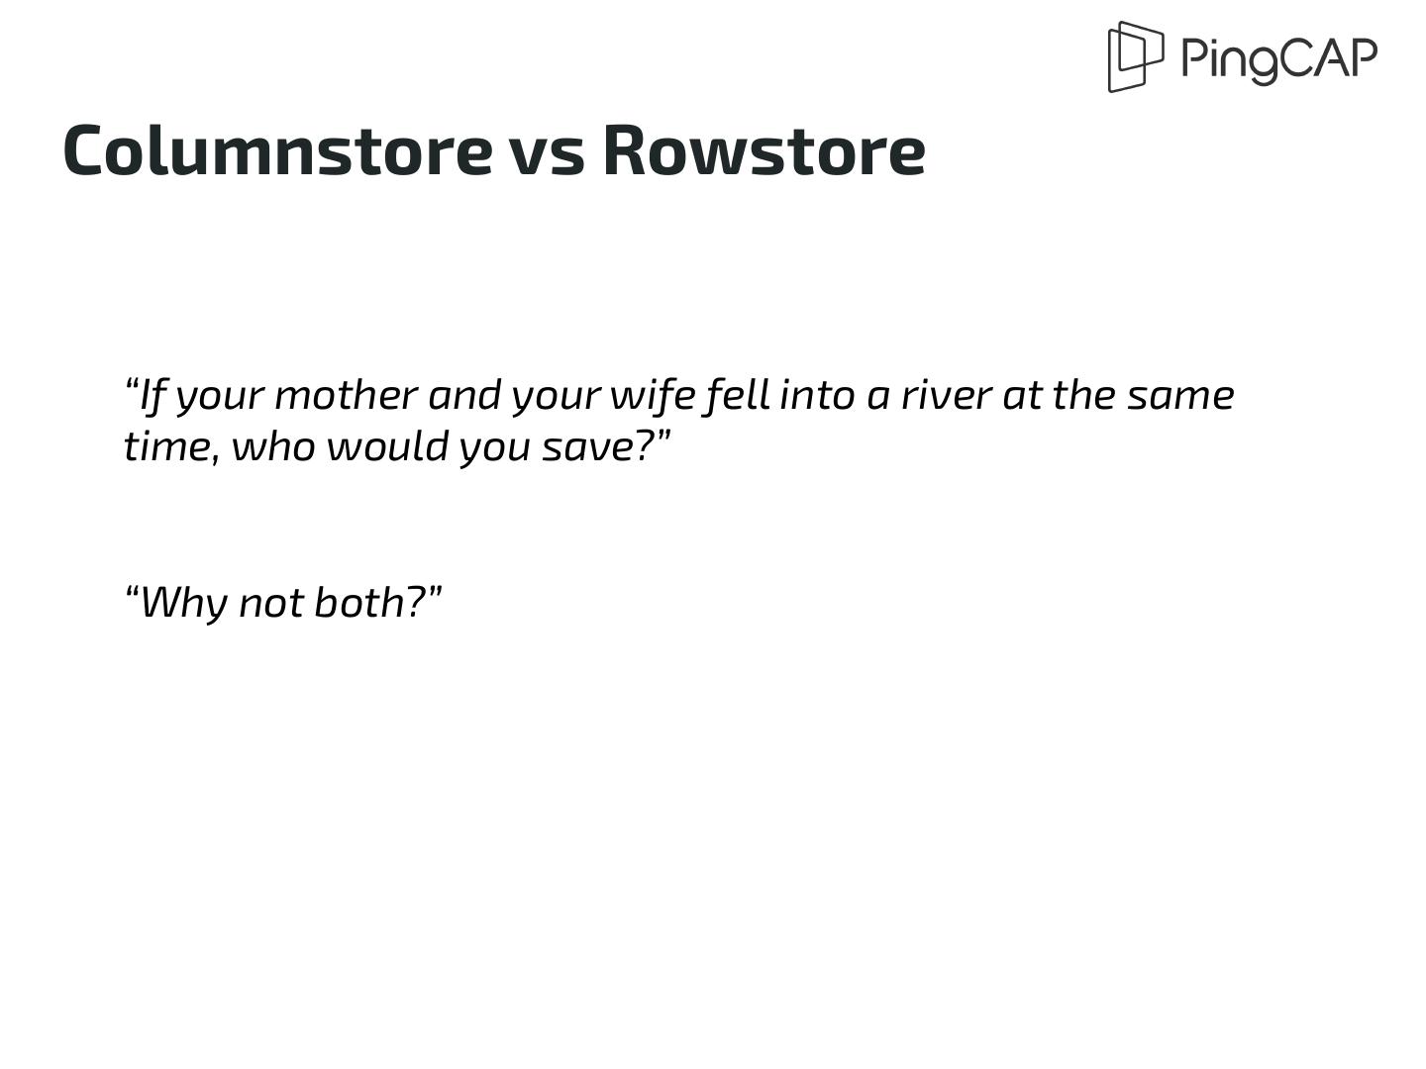This screenshot has height=1069, width=1426.
Task: Click the word "into" in the quote
Action: click(x=818, y=395)
